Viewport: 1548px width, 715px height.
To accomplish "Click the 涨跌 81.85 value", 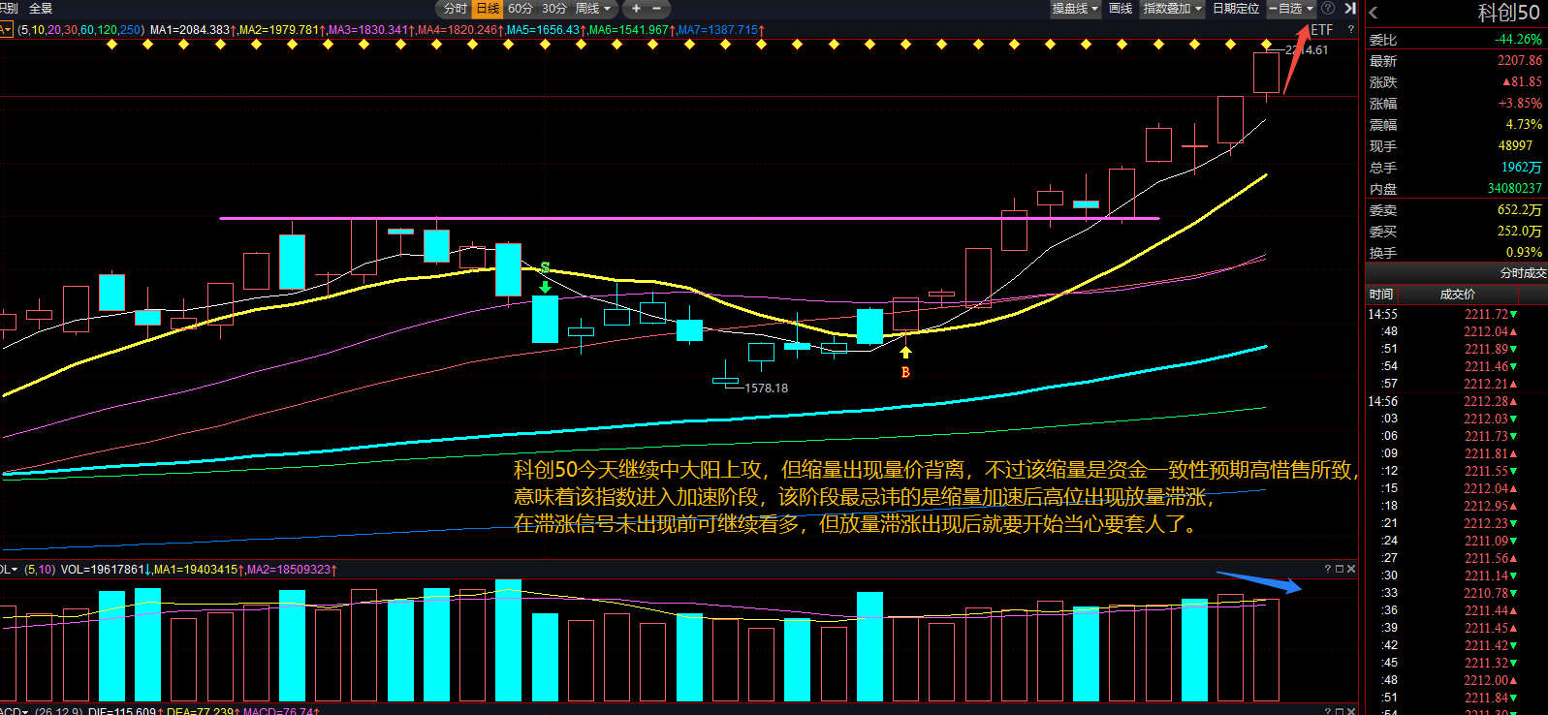I will (x=1522, y=82).
